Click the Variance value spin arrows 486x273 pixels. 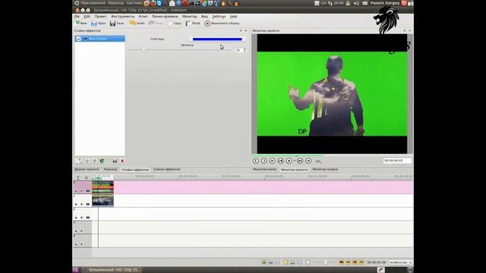click(x=245, y=50)
